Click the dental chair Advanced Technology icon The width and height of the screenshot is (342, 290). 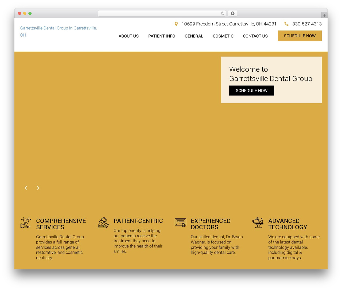click(x=258, y=223)
